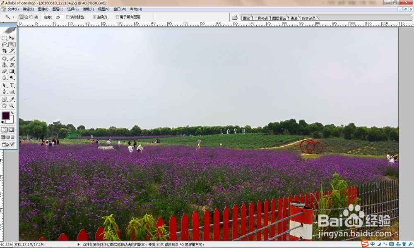Open the 视图(V) menu
The width and height of the screenshot is (414, 248).
tap(103, 9)
